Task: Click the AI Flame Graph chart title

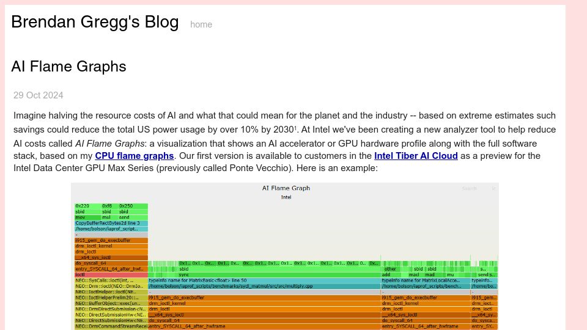Action: click(286, 188)
